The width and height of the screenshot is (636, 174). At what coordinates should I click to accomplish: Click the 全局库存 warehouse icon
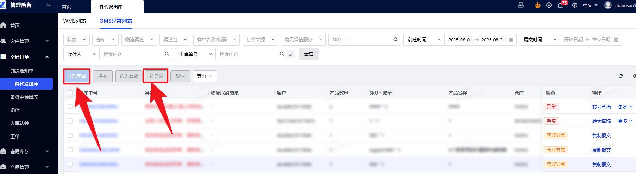coord(4,151)
